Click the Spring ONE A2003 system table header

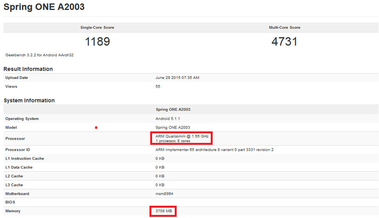pos(173,110)
